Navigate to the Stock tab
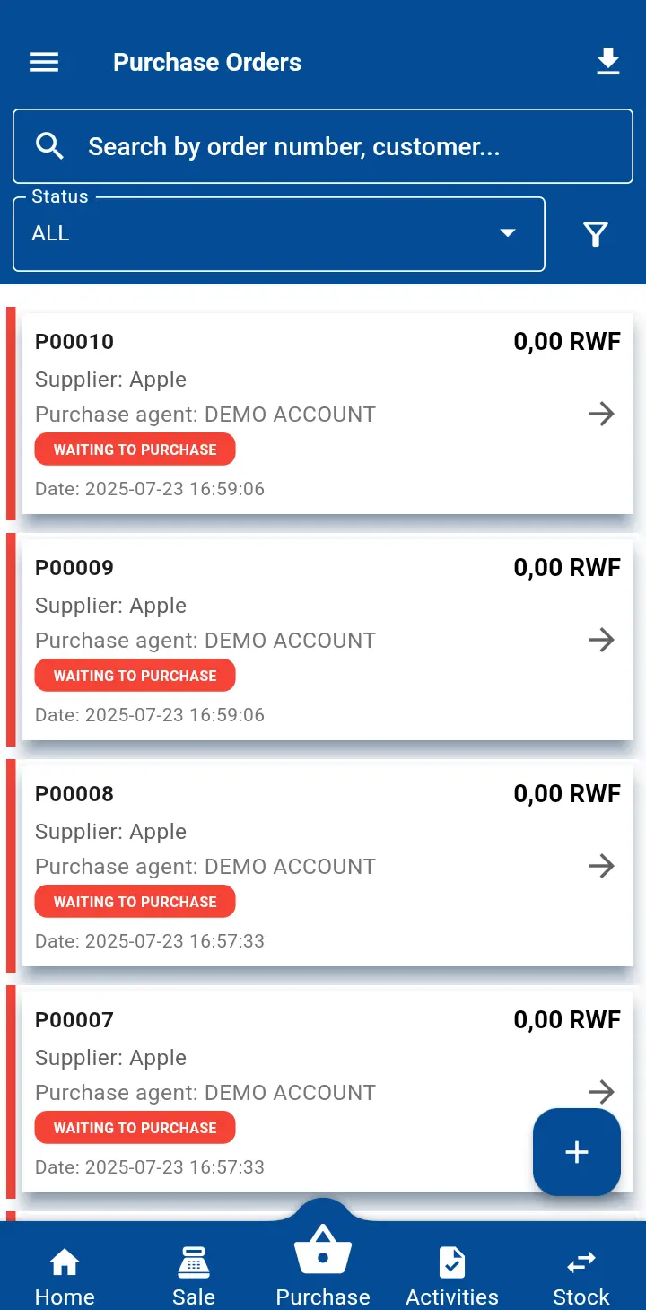 [x=581, y=1275]
